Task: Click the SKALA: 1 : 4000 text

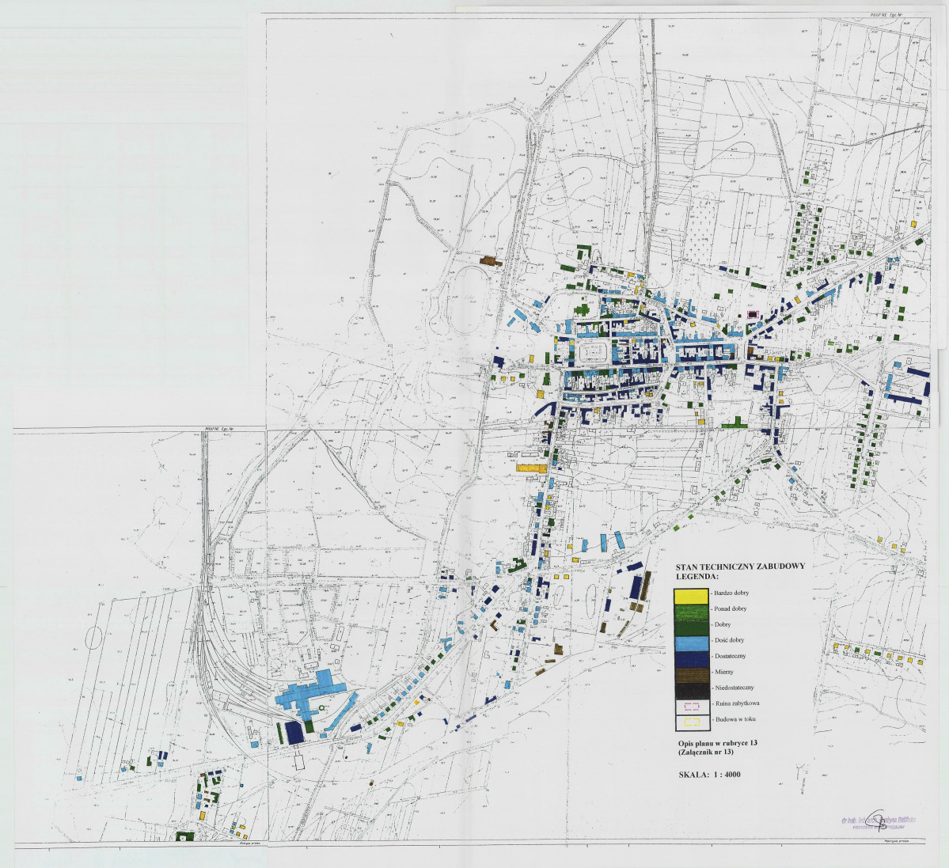Action: pyautogui.click(x=709, y=775)
